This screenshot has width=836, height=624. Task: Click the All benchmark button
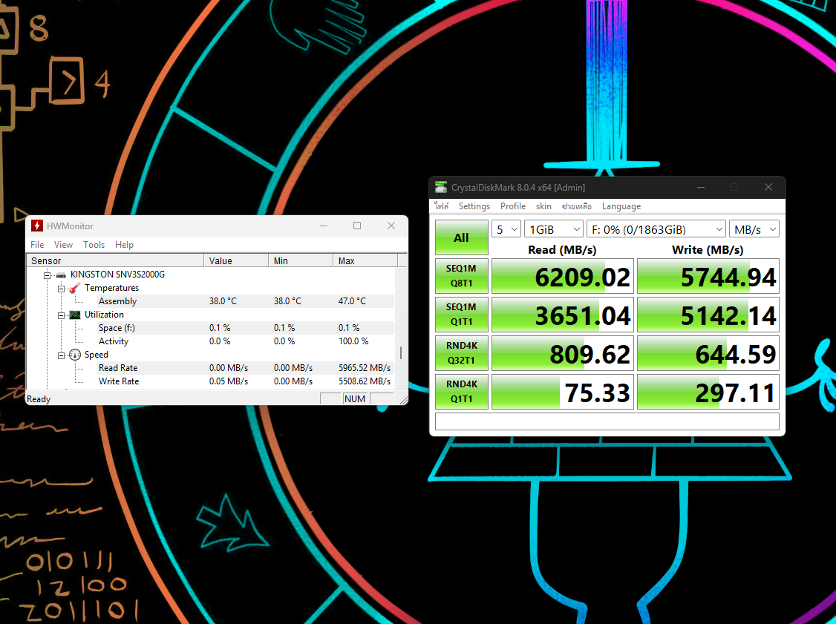click(461, 237)
